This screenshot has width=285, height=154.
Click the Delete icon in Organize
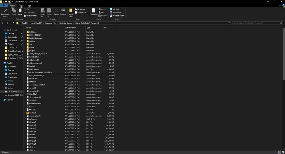click(56, 11)
